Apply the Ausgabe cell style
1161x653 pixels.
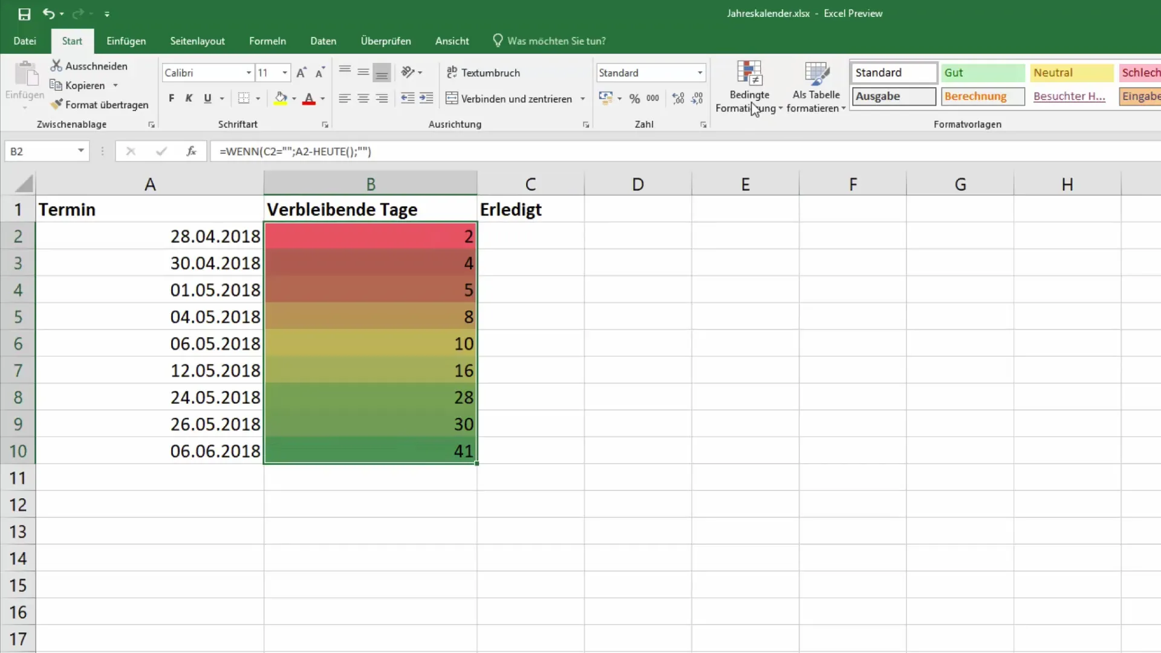(894, 96)
